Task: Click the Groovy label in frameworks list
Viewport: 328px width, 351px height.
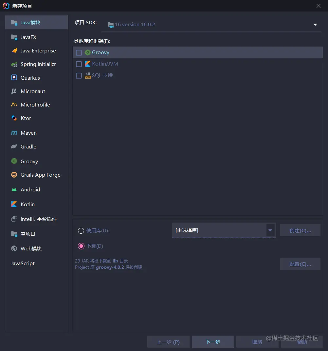Action: [100, 52]
